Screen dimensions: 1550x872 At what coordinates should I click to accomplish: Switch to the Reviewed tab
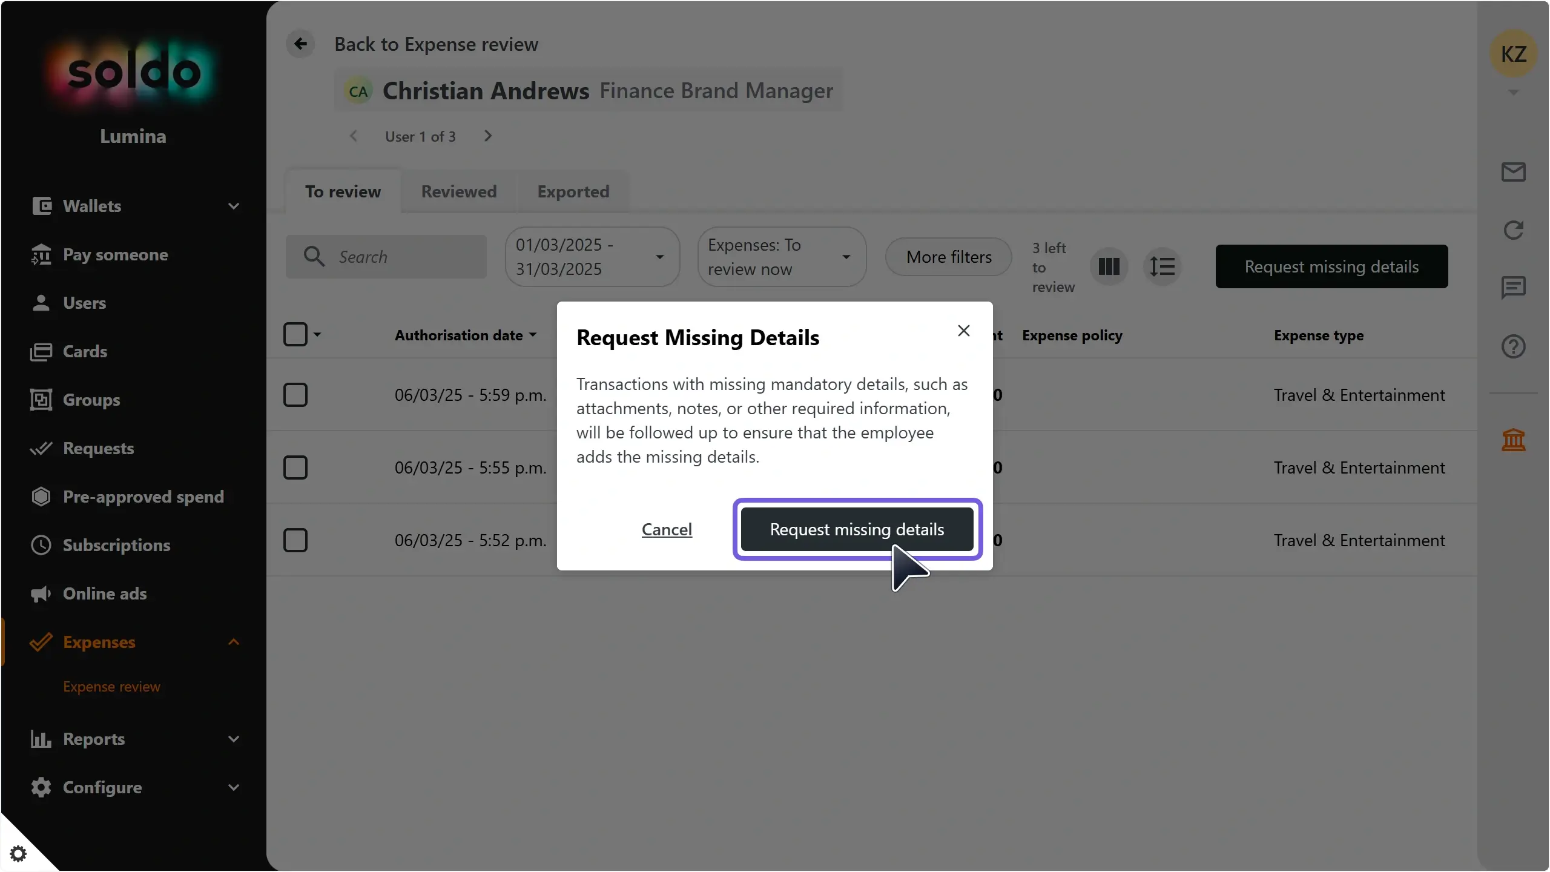point(459,192)
